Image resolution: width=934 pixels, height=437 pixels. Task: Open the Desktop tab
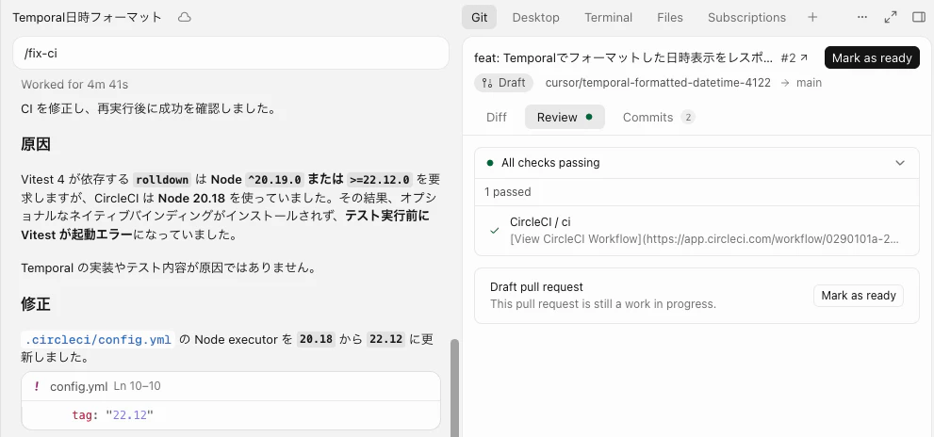tap(535, 17)
